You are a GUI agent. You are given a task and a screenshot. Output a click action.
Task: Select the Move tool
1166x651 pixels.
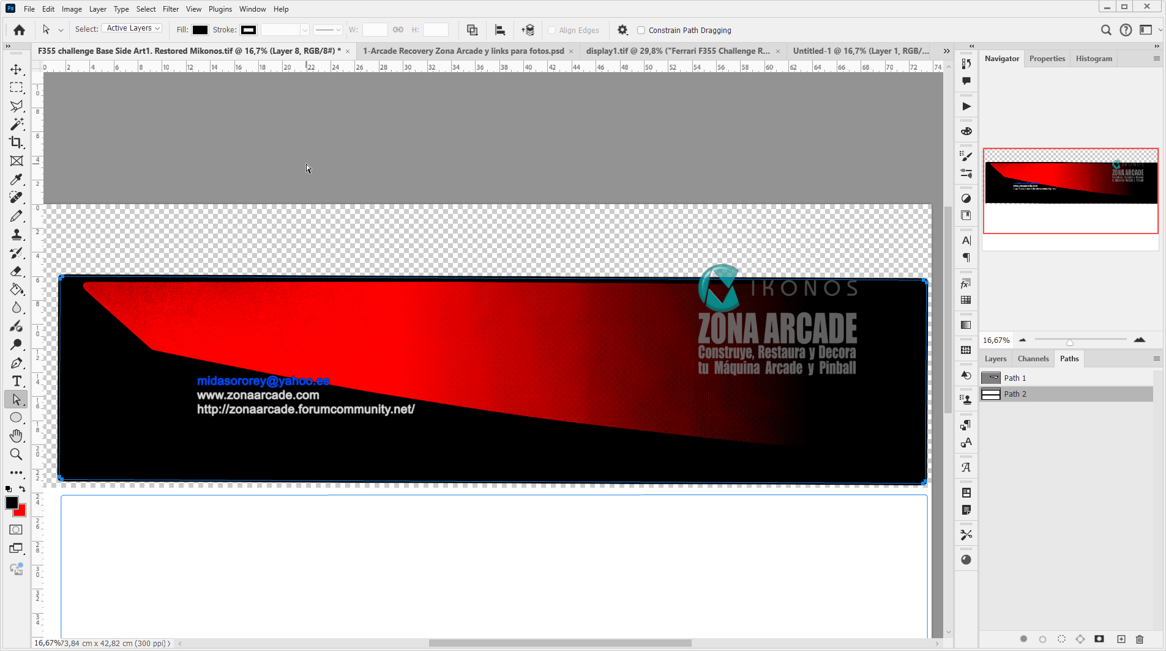click(17, 70)
